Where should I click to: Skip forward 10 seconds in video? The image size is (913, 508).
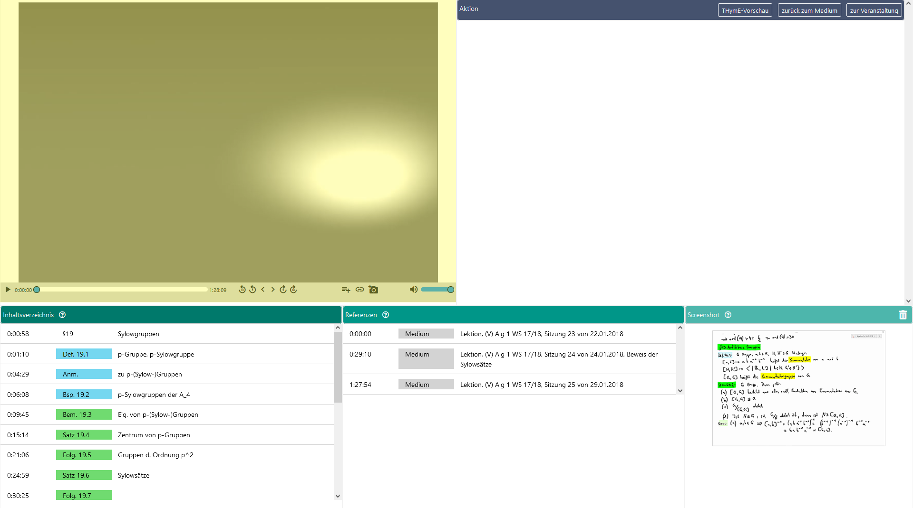[x=293, y=290]
